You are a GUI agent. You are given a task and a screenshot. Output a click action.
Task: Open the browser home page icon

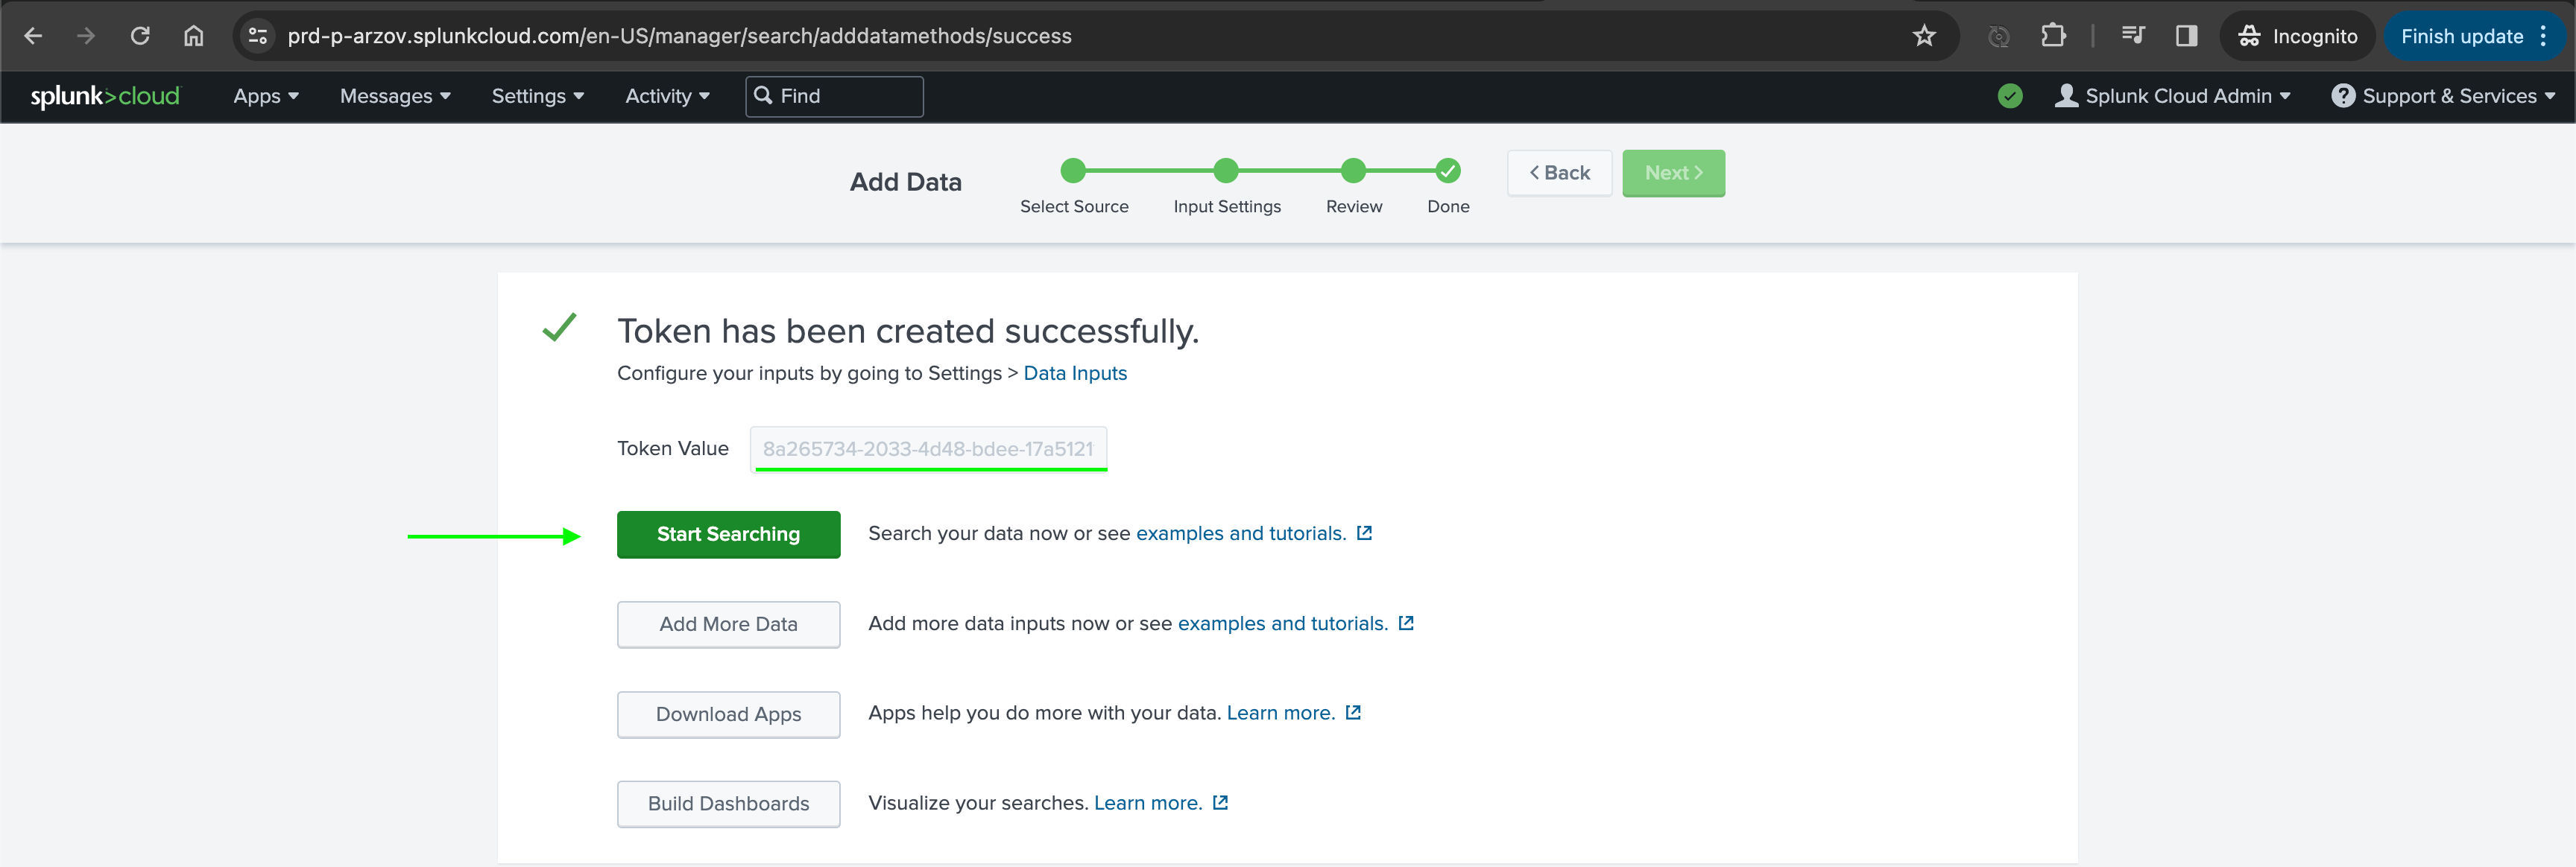[193, 36]
